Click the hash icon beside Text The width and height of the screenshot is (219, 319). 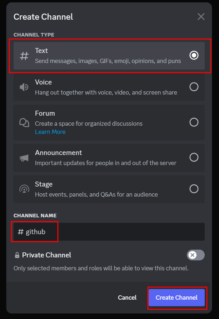(24, 56)
